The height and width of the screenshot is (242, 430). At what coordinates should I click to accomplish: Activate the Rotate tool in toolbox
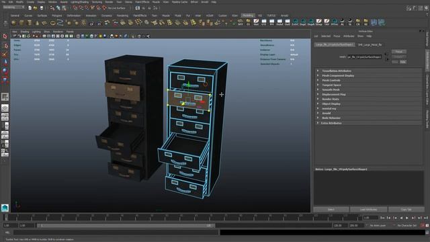[5, 71]
